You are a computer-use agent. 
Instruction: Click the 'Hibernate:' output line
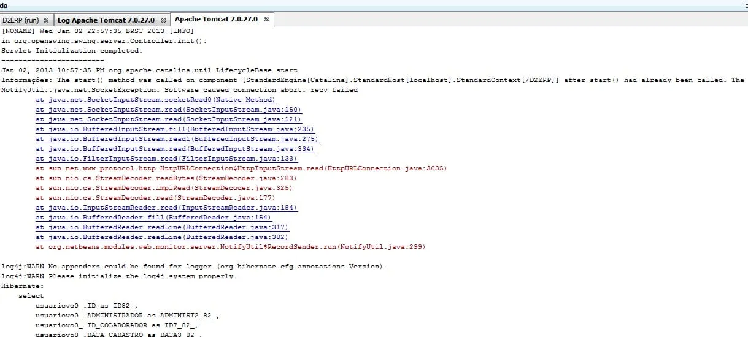pos(23,286)
